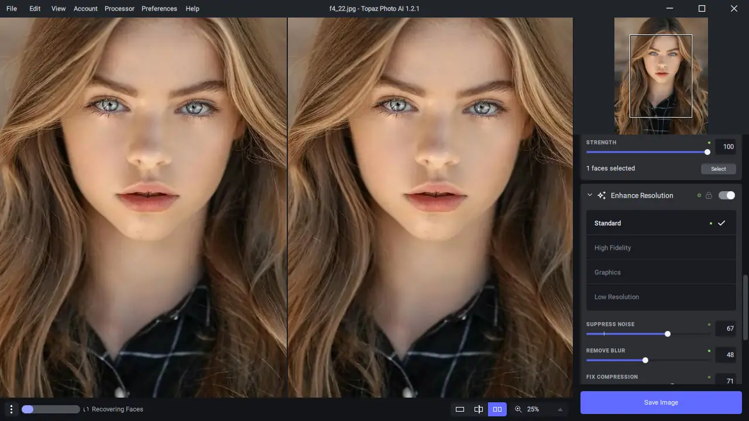This screenshot has height=421, width=749.
Task: Click the Suppress Noise slider handle
Action: pos(668,334)
